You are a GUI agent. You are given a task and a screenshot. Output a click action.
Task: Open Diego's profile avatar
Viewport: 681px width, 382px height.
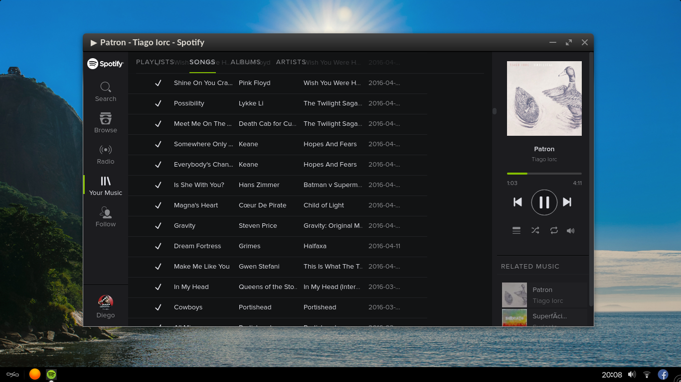coord(106,302)
